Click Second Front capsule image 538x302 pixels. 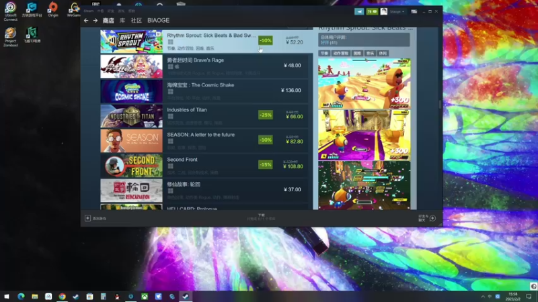(x=131, y=165)
